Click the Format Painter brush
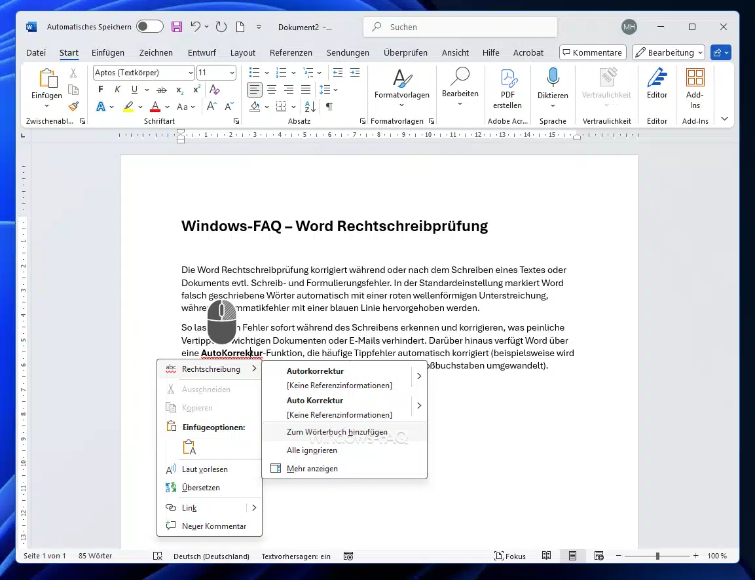Image resolution: width=755 pixels, height=580 pixels. click(73, 106)
